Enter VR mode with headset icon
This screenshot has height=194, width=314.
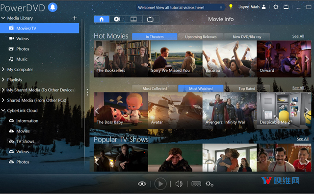[x=196, y=184]
